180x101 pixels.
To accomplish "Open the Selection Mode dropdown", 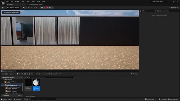I will [x=13, y=8].
